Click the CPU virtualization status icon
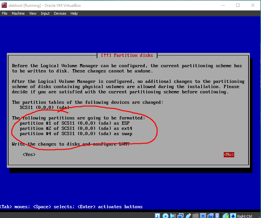261x218 pixels. [217, 216]
